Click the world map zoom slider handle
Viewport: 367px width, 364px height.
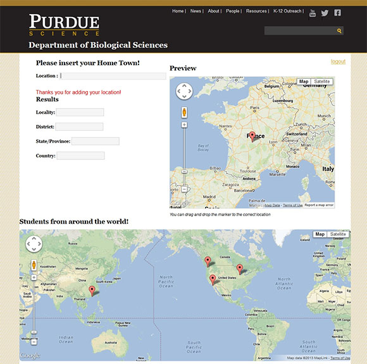(34, 332)
